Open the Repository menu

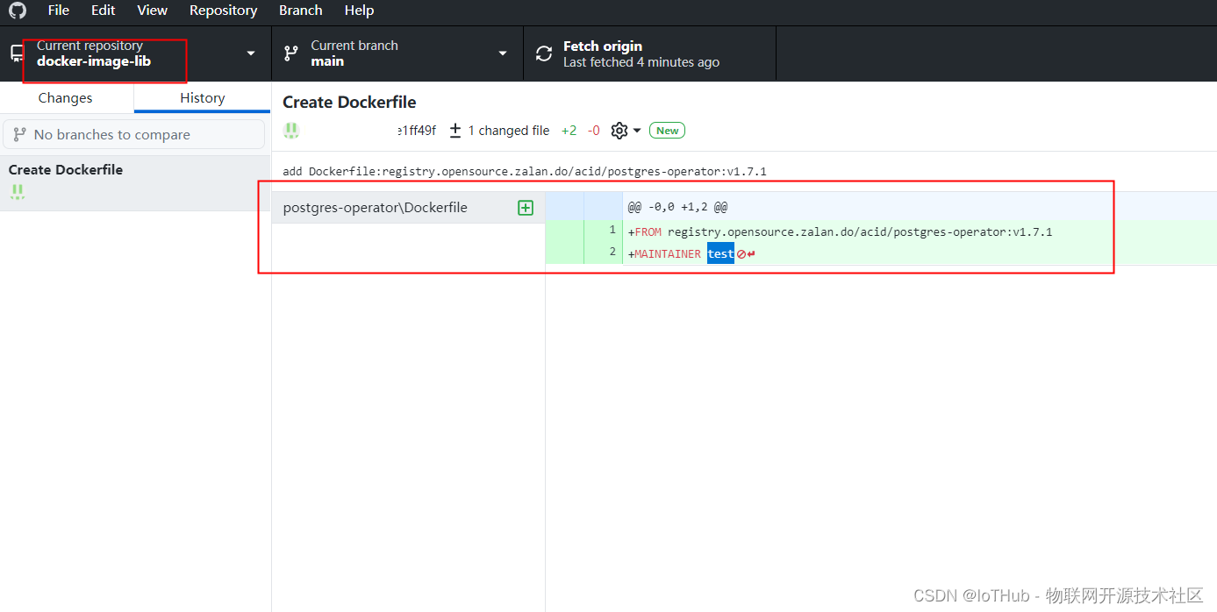pyautogui.click(x=223, y=11)
